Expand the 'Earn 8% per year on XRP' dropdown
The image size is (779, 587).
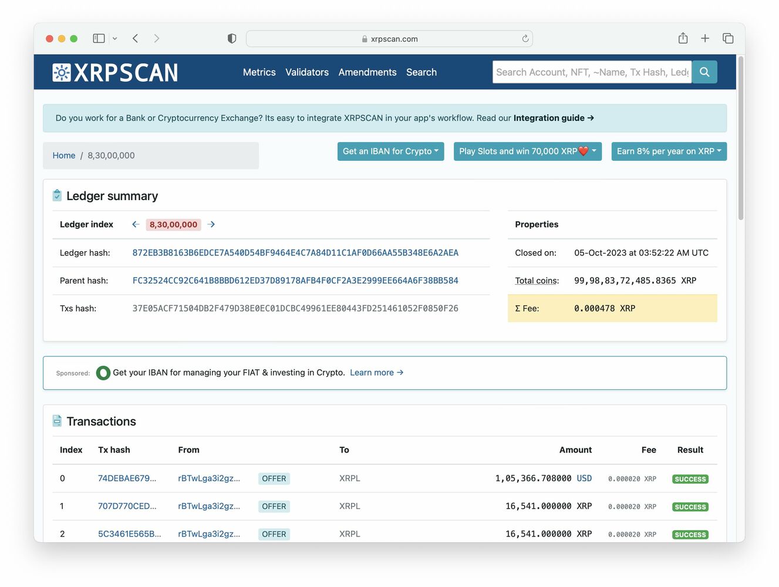pos(669,151)
